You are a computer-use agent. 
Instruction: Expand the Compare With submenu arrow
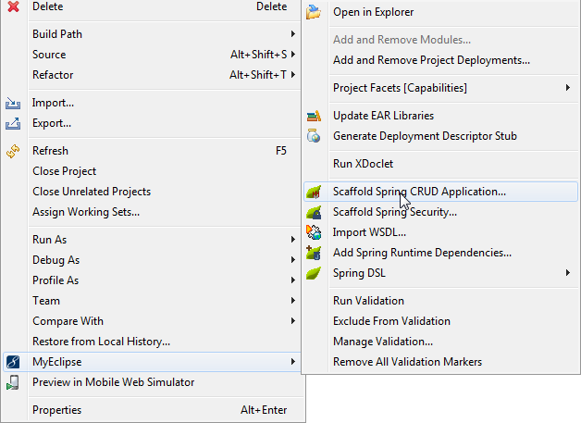[292, 321]
